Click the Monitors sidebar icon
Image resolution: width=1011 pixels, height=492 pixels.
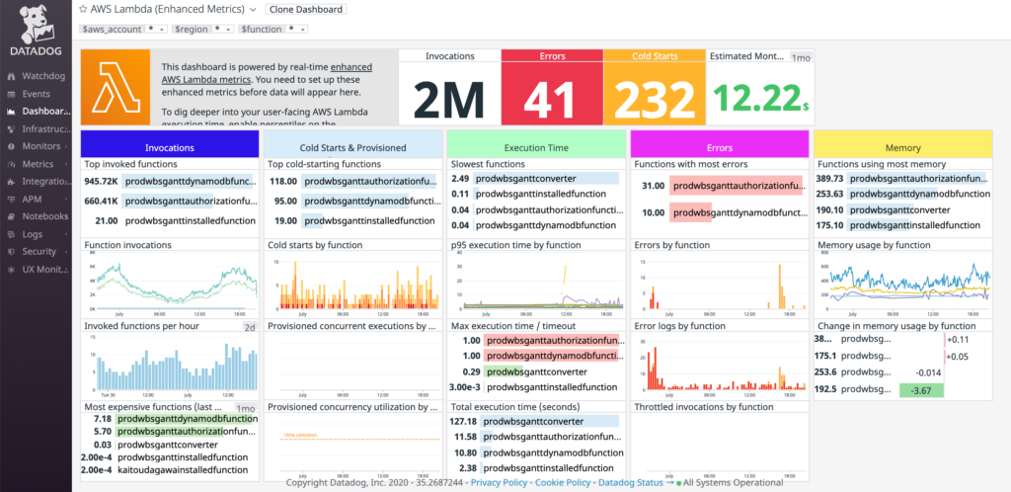[11, 146]
